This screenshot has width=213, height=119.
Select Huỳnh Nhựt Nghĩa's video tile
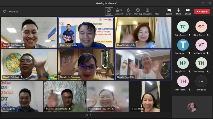(86, 32)
